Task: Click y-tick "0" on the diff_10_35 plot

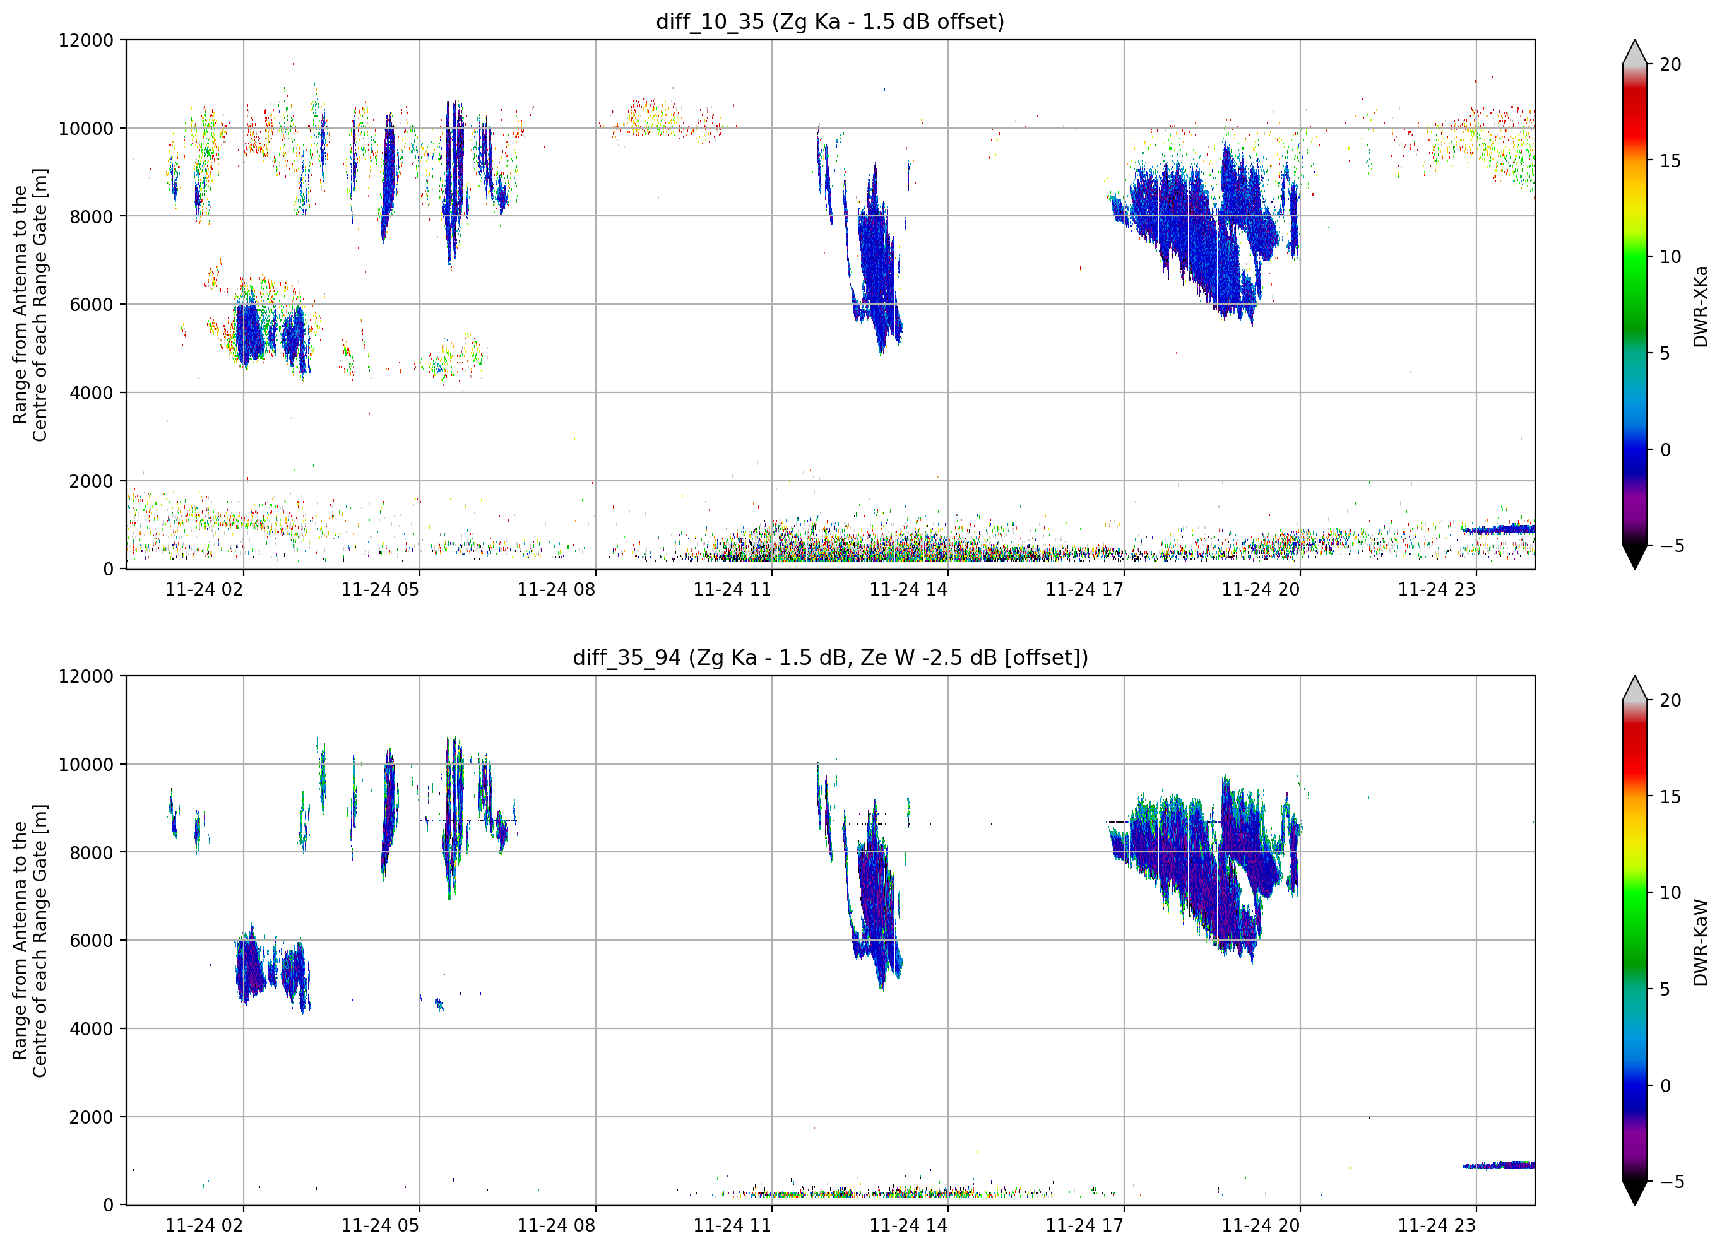Action: pos(109,569)
